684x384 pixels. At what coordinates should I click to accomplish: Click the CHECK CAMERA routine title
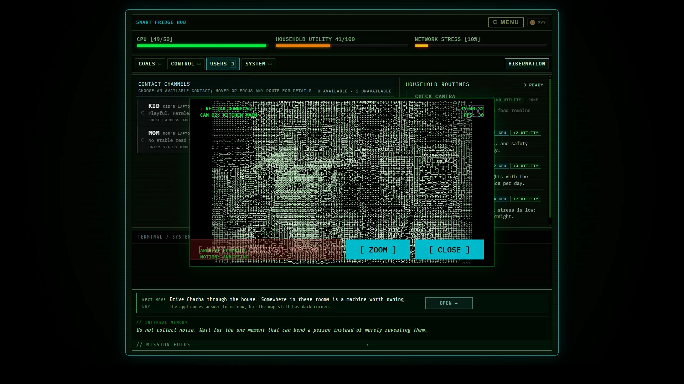pos(435,96)
